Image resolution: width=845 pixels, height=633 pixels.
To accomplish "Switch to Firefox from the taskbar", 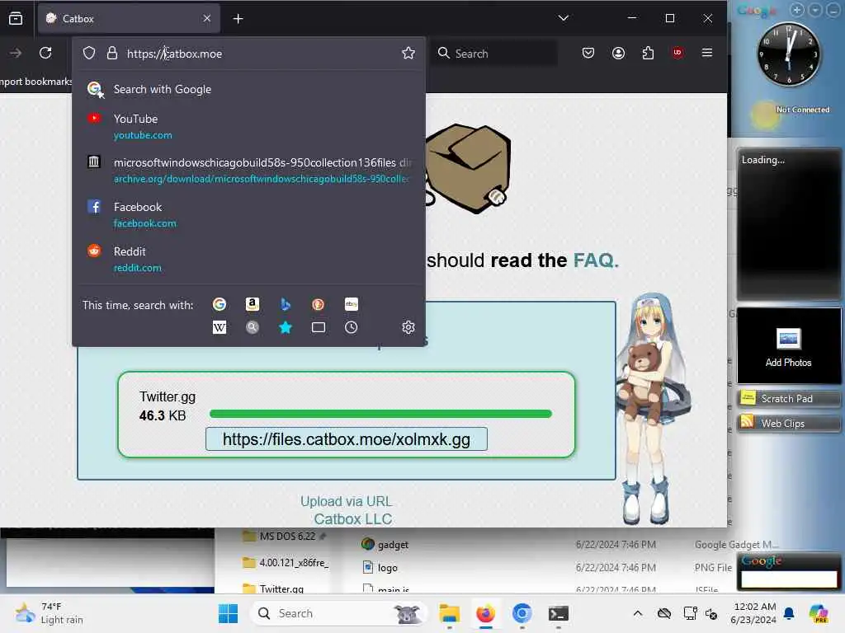I will (x=485, y=613).
